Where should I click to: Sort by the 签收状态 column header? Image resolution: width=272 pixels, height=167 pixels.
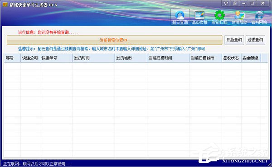tap(232, 58)
